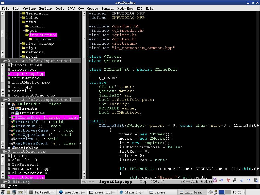260x195 pixels.
Task: Click the editor scrollbar up arrow
Action: 84,13
